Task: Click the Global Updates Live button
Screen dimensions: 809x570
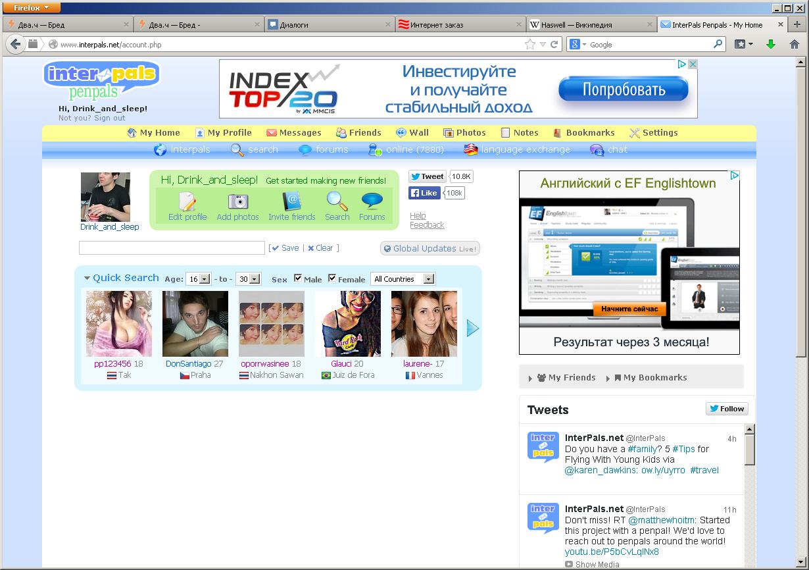Action: point(430,248)
